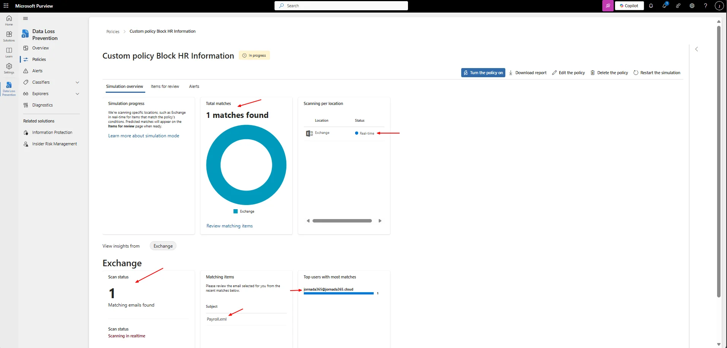Open Learn more about simulation mode link

pos(144,136)
